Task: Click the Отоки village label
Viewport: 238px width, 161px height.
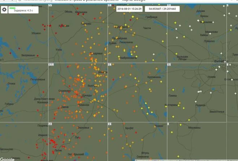Action: [12, 84]
